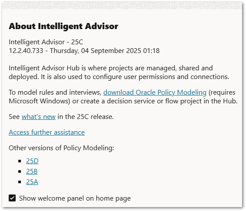Click the square bullet beside 25A

click(20, 182)
